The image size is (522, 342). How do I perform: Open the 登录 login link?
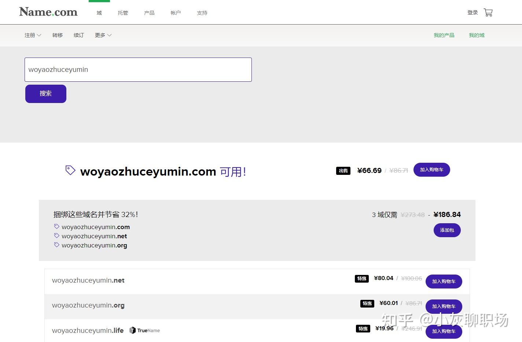(473, 12)
